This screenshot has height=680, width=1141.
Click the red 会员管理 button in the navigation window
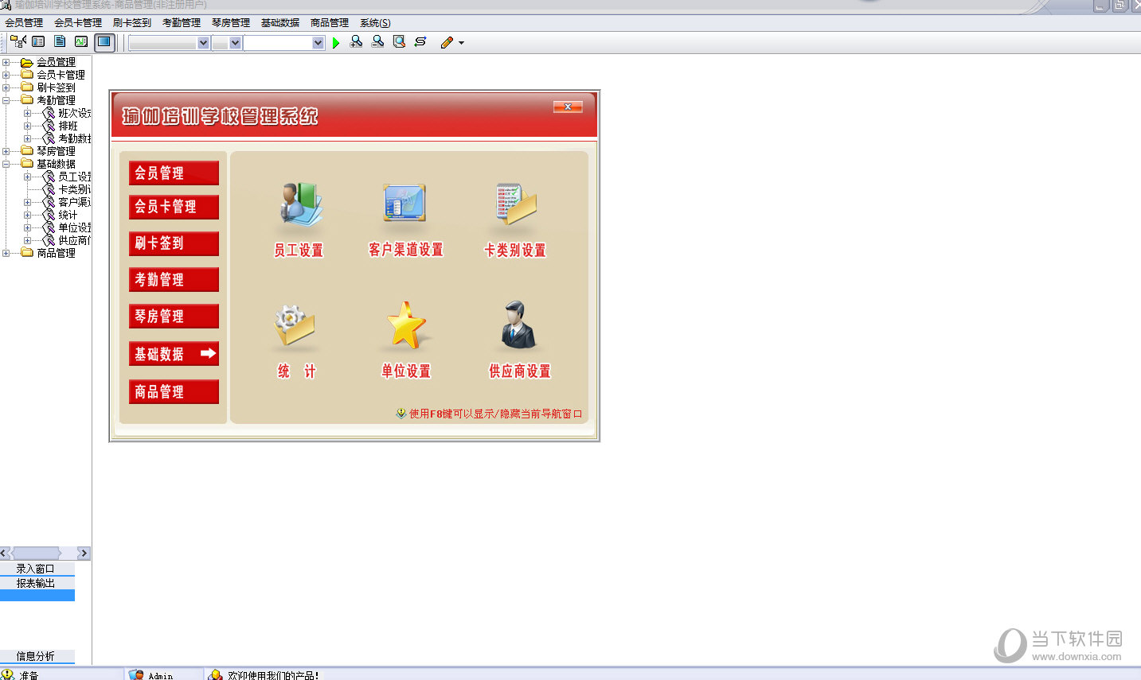click(x=174, y=173)
